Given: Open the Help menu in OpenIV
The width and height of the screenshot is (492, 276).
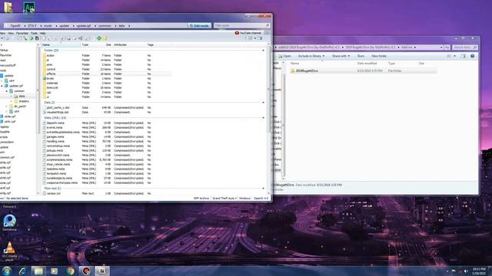Looking at the screenshot, I should pyautogui.click(x=43, y=33).
